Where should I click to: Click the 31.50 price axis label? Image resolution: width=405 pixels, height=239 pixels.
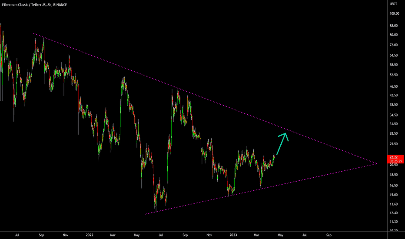pos(394,124)
